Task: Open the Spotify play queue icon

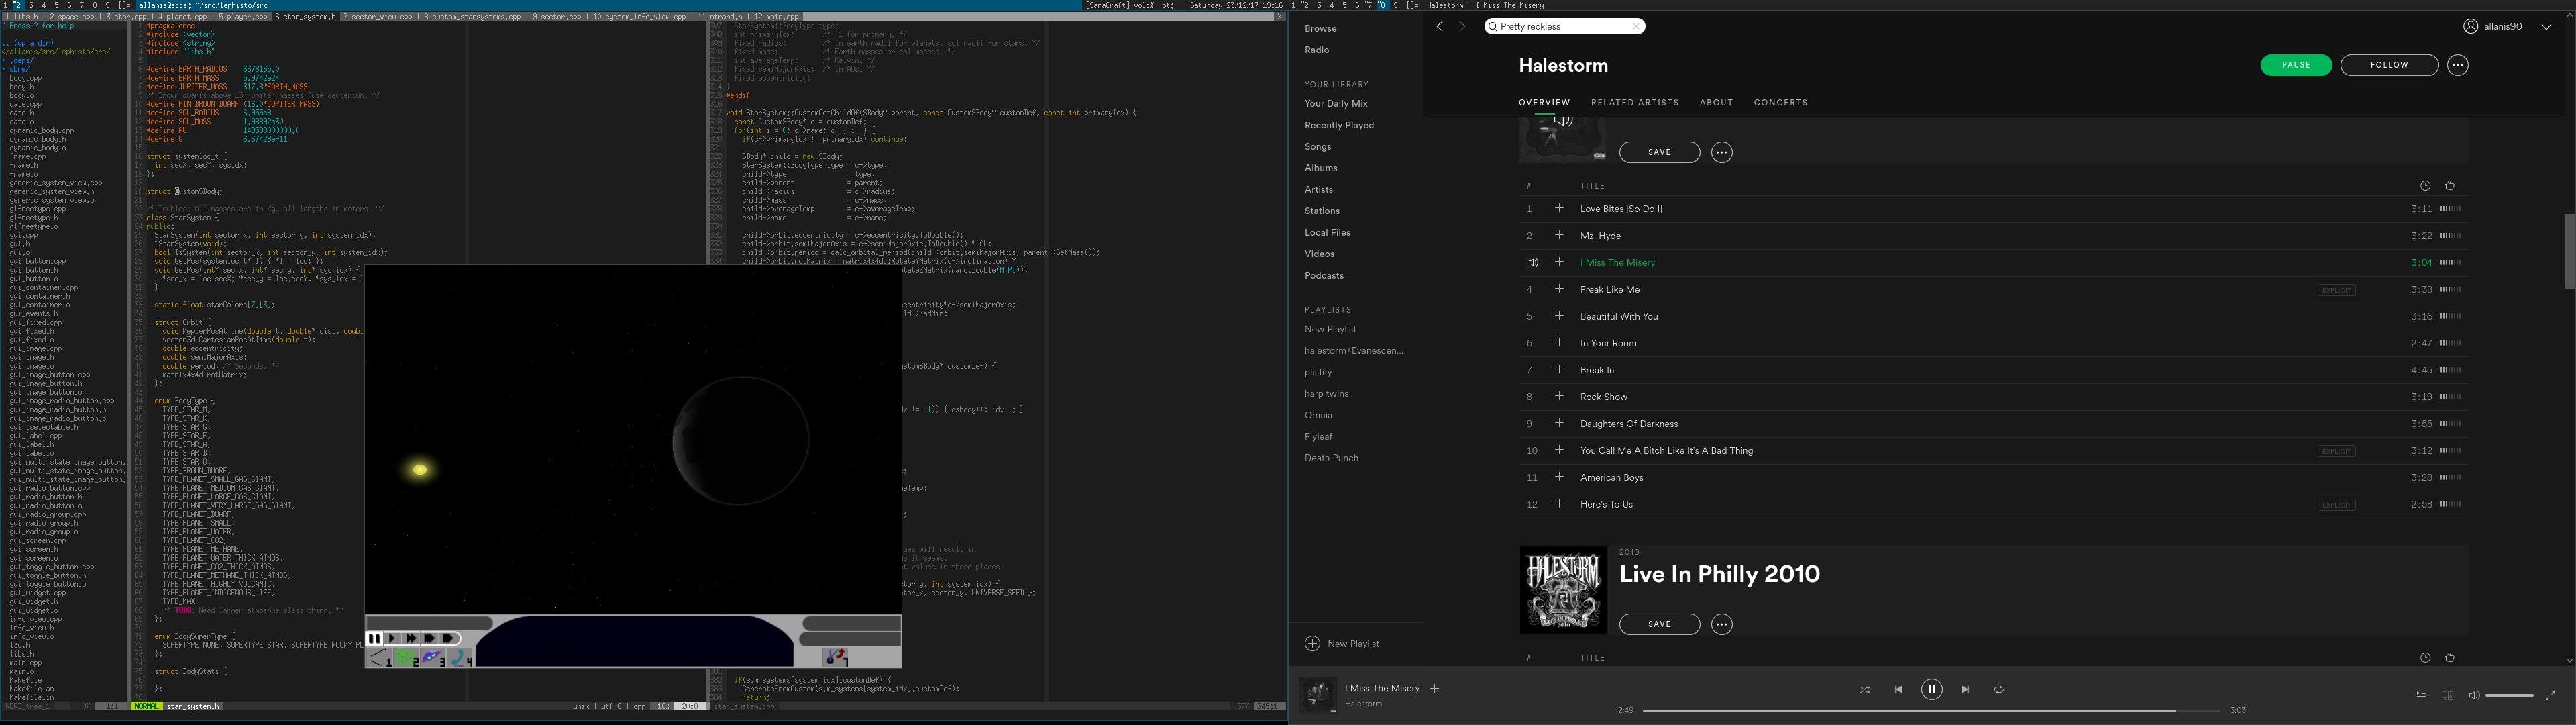Action: point(2421,696)
